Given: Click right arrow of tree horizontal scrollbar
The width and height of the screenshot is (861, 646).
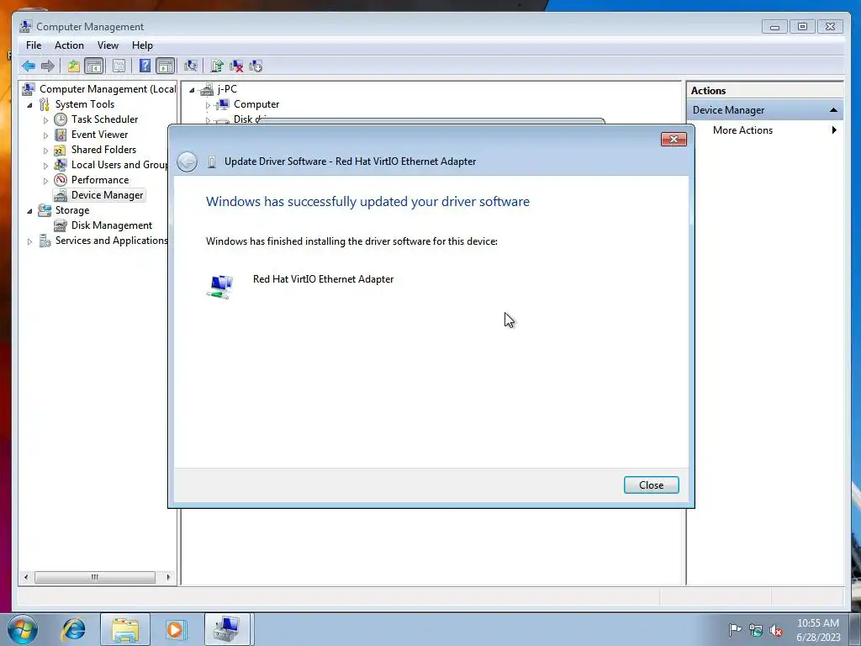Looking at the screenshot, I should pos(168,577).
